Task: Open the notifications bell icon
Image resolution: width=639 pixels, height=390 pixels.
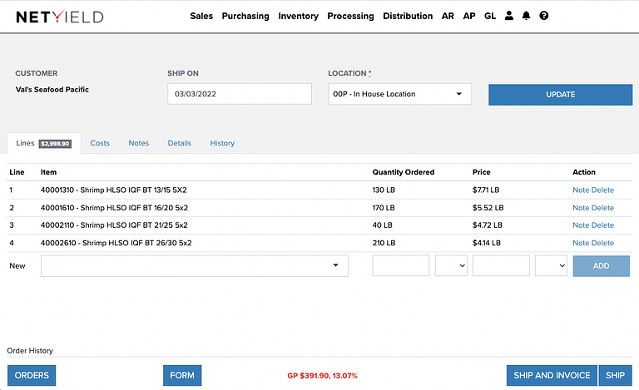Action: [x=526, y=16]
